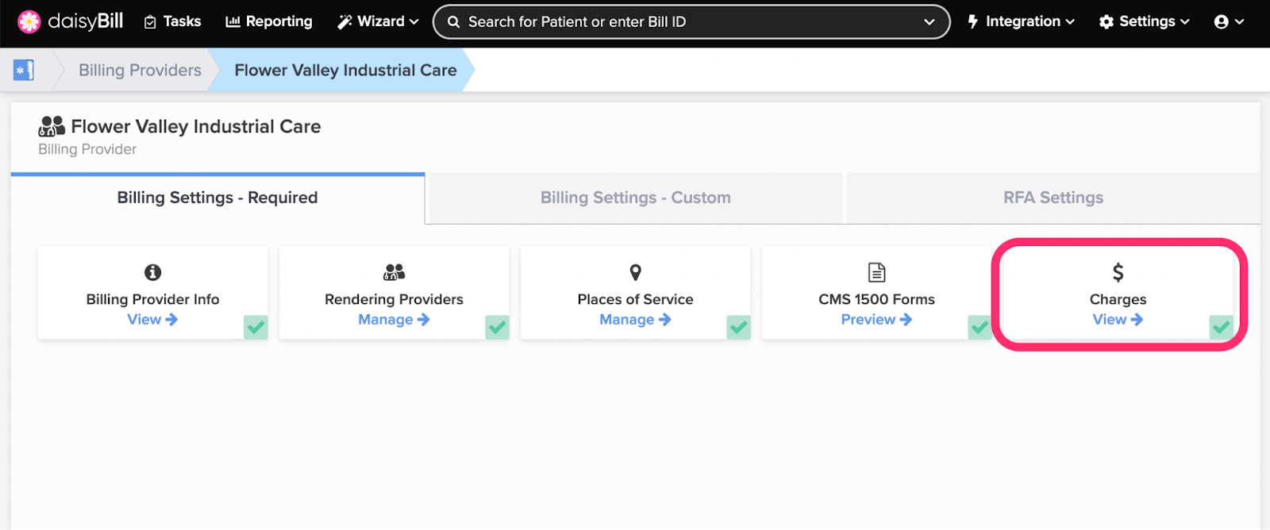Click the Charges green checkmark
The height and width of the screenshot is (530, 1270).
(1221, 327)
